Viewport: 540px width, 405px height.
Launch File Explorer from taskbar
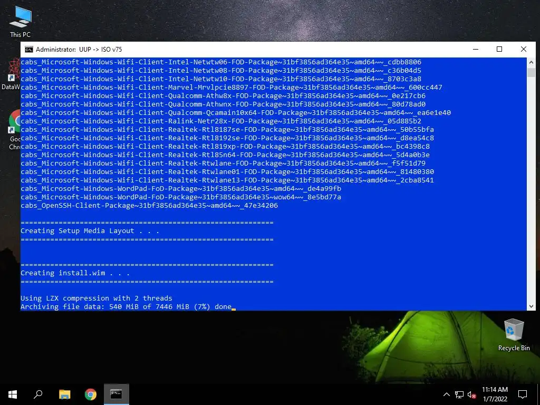(64, 394)
